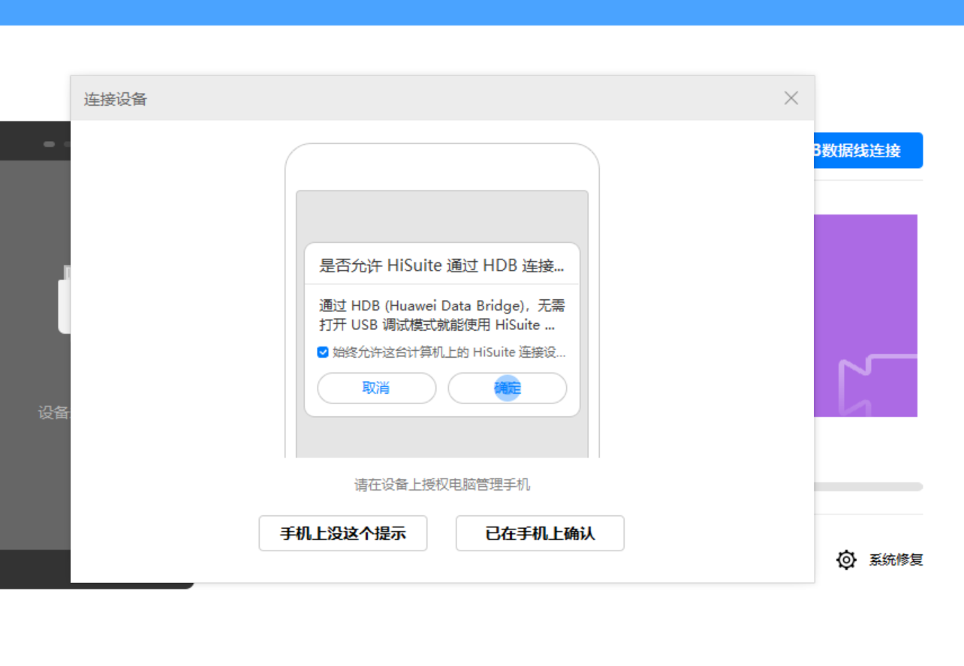Click the '连接设备' dialog title text
The height and width of the screenshot is (666, 964).
click(116, 99)
